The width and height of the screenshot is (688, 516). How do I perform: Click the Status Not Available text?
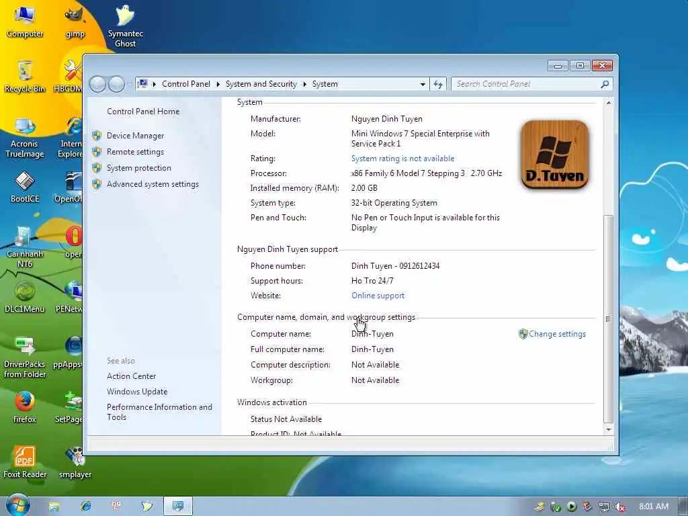tap(286, 419)
